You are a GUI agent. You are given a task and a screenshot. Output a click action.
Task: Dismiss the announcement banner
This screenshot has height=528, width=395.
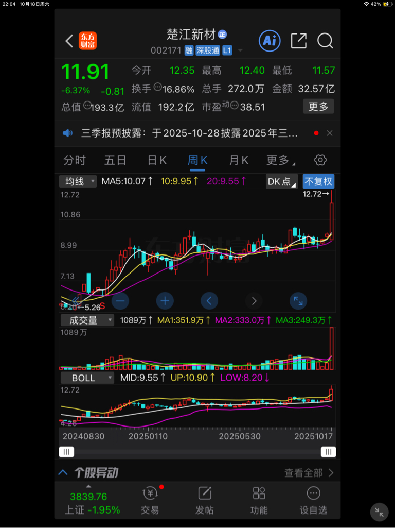[x=330, y=133]
